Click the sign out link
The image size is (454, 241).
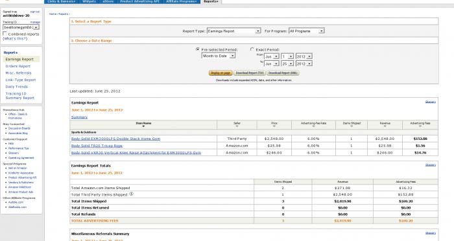coord(35,12)
